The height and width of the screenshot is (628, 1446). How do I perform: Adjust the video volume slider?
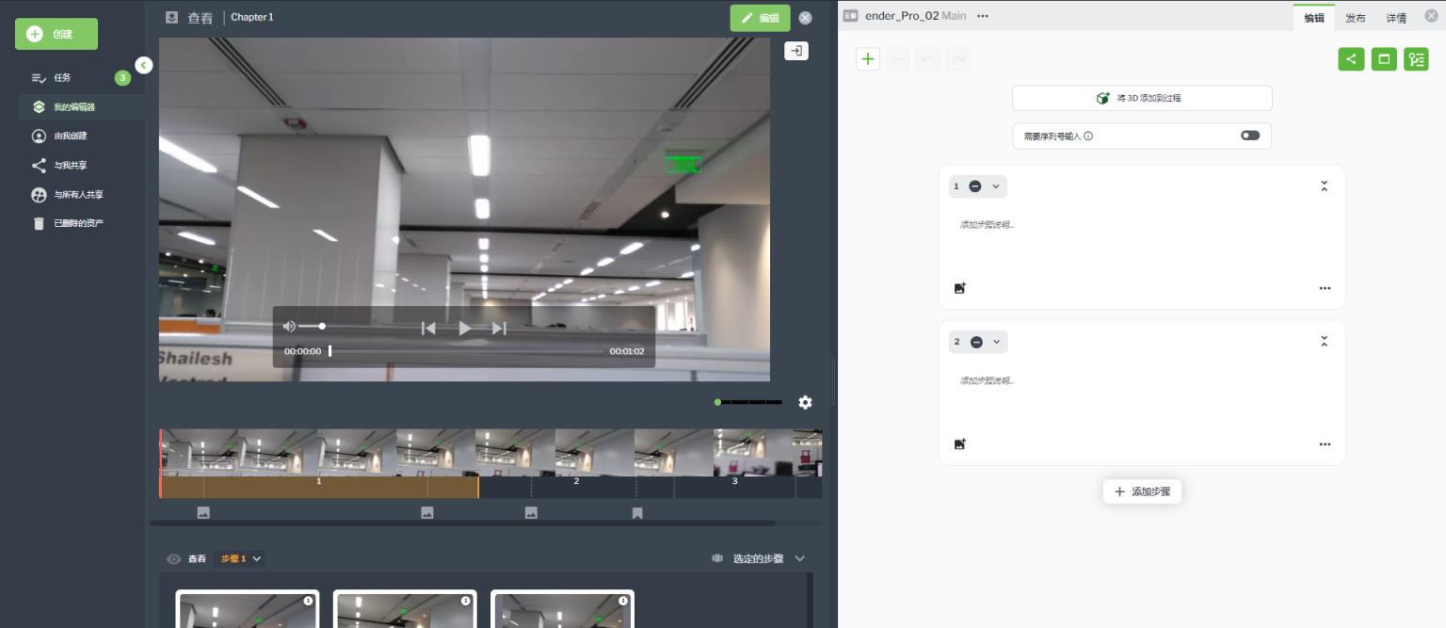(312, 327)
